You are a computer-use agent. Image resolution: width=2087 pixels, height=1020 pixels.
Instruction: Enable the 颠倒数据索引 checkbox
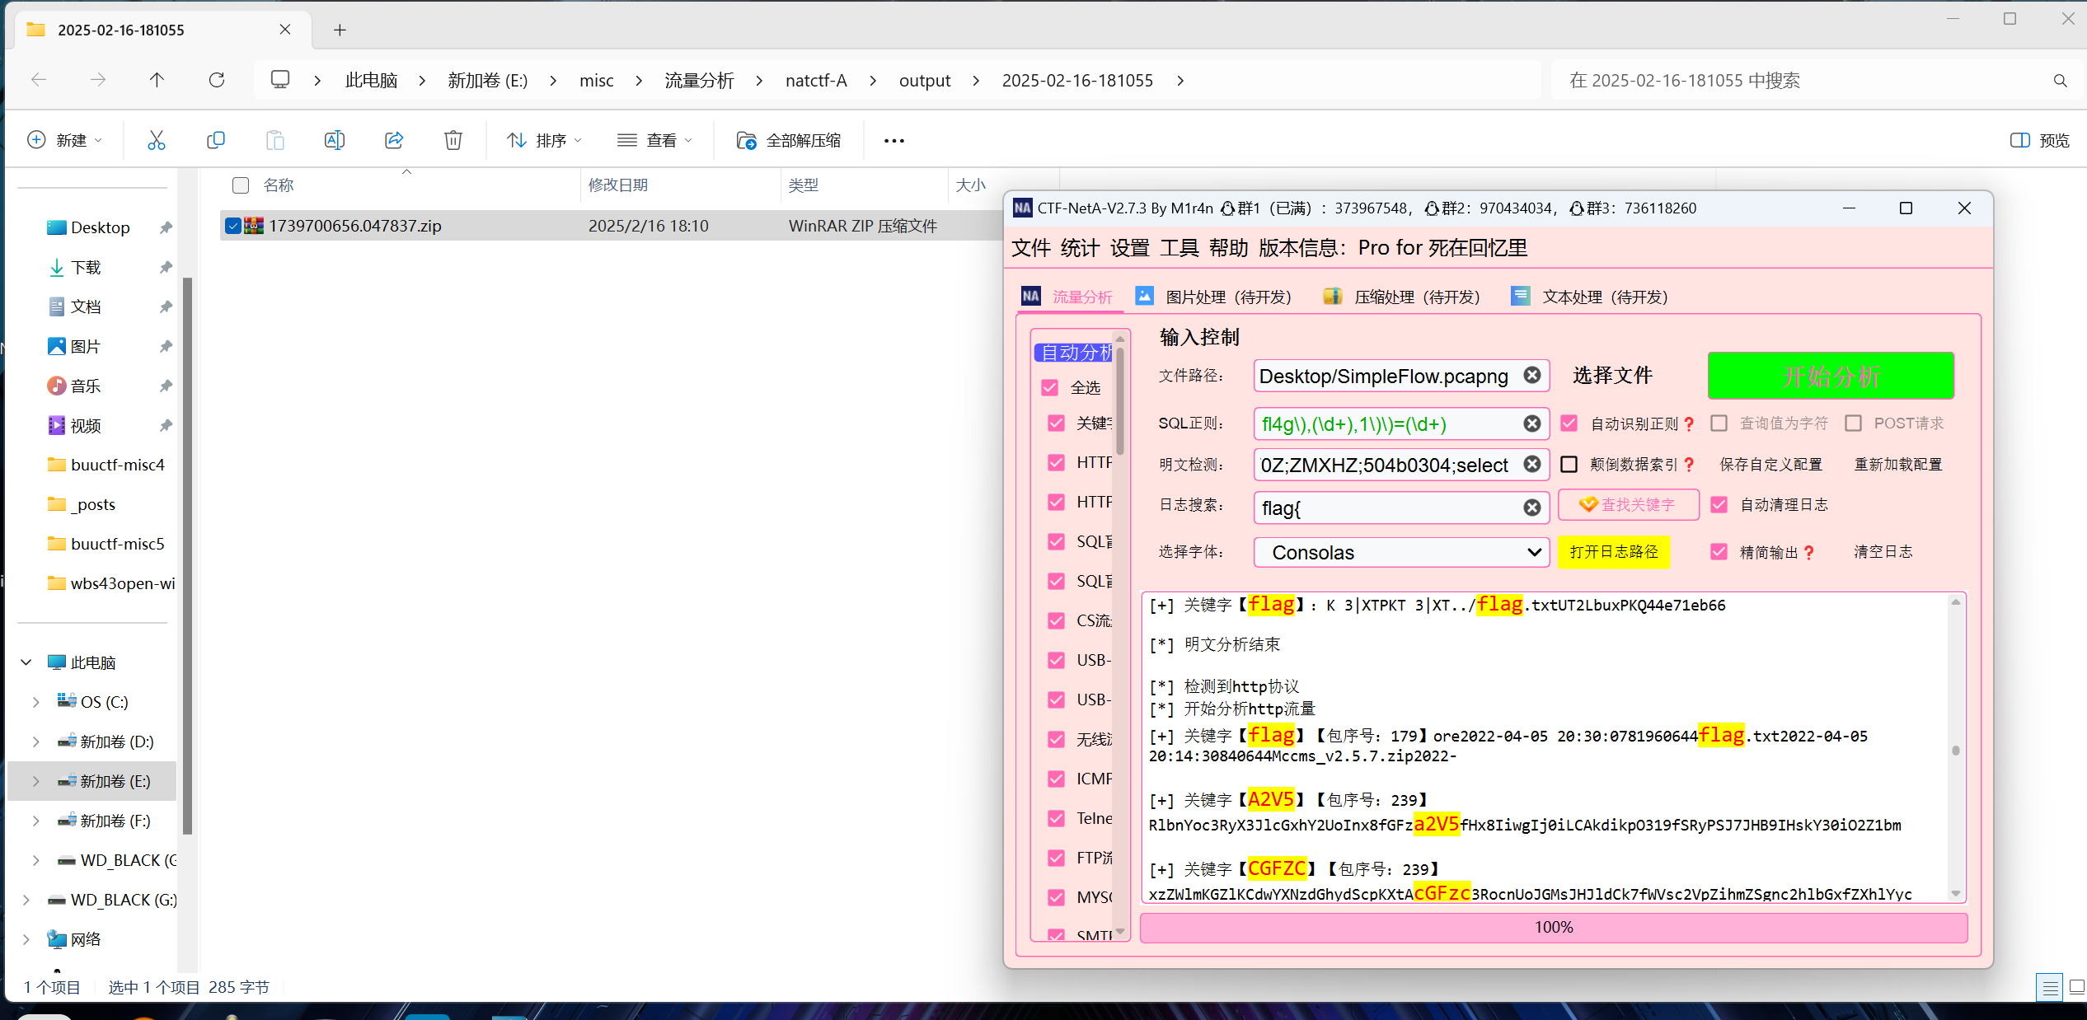point(1569,465)
